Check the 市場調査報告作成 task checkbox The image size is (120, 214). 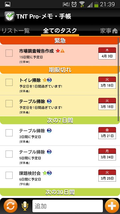tap(9, 53)
